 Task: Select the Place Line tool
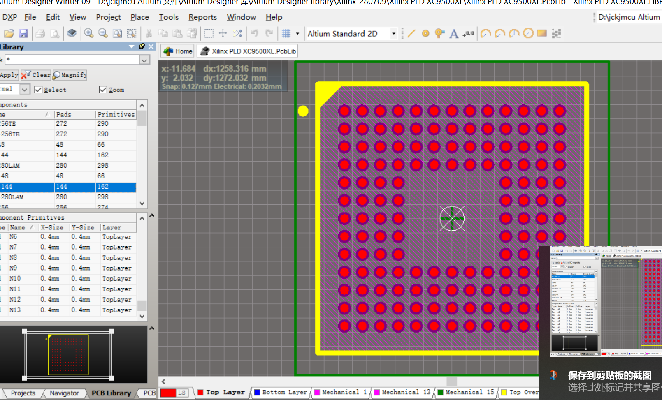pyautogui.click(x=411, y=34)
